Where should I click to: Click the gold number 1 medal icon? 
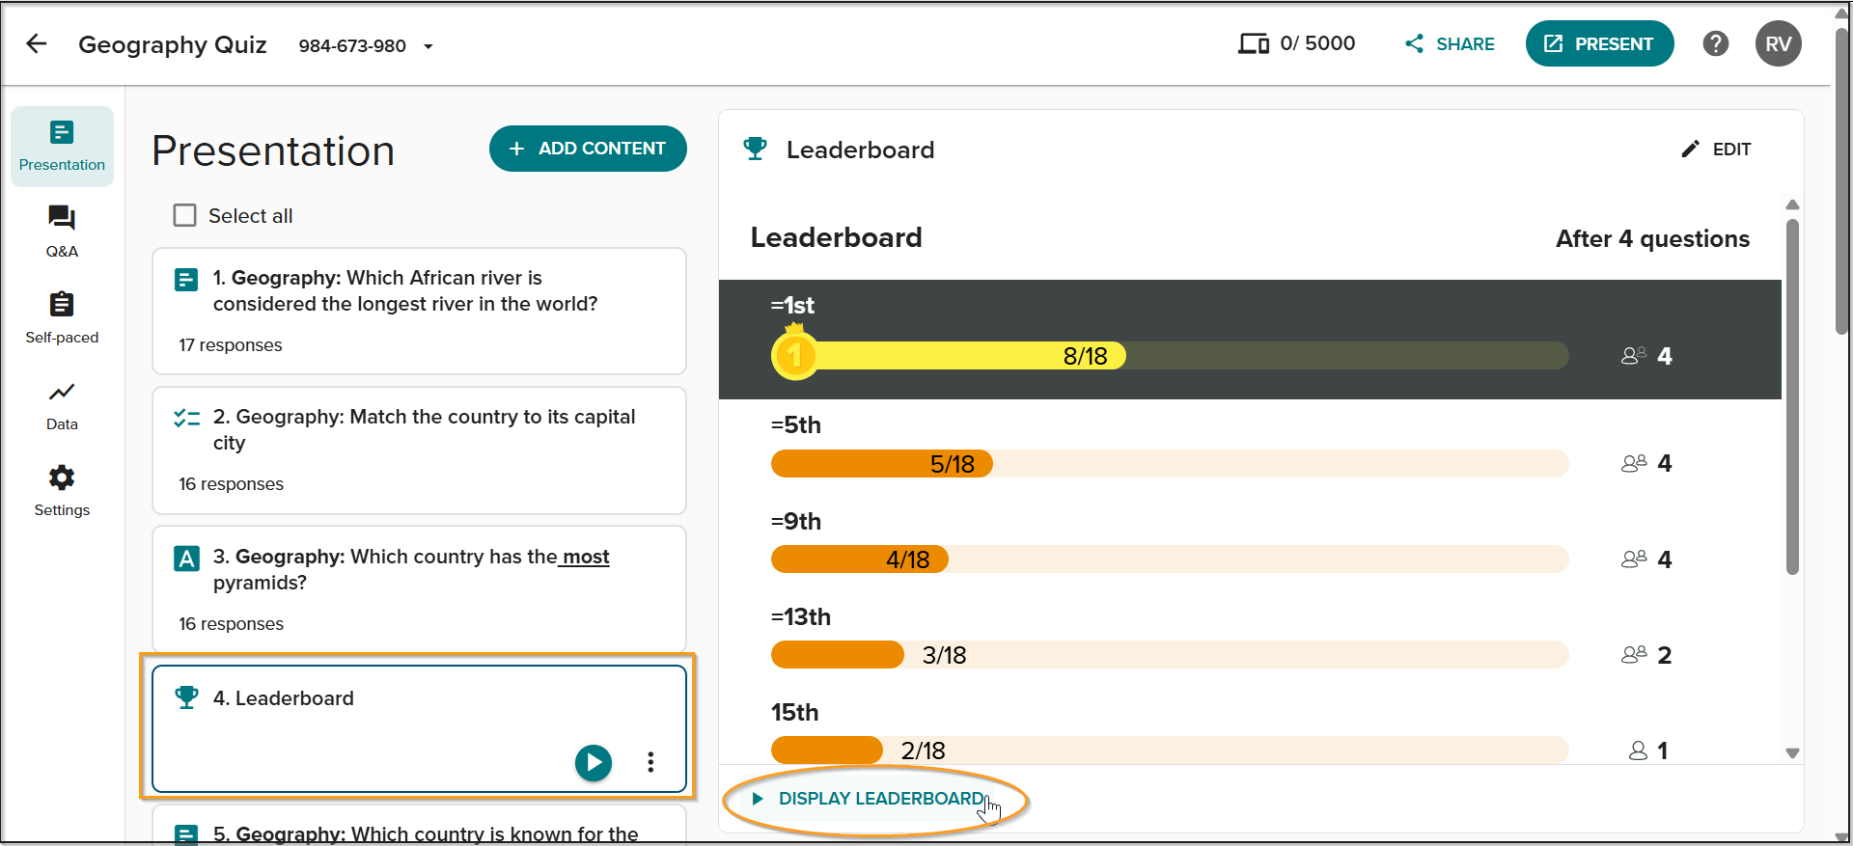794,354
